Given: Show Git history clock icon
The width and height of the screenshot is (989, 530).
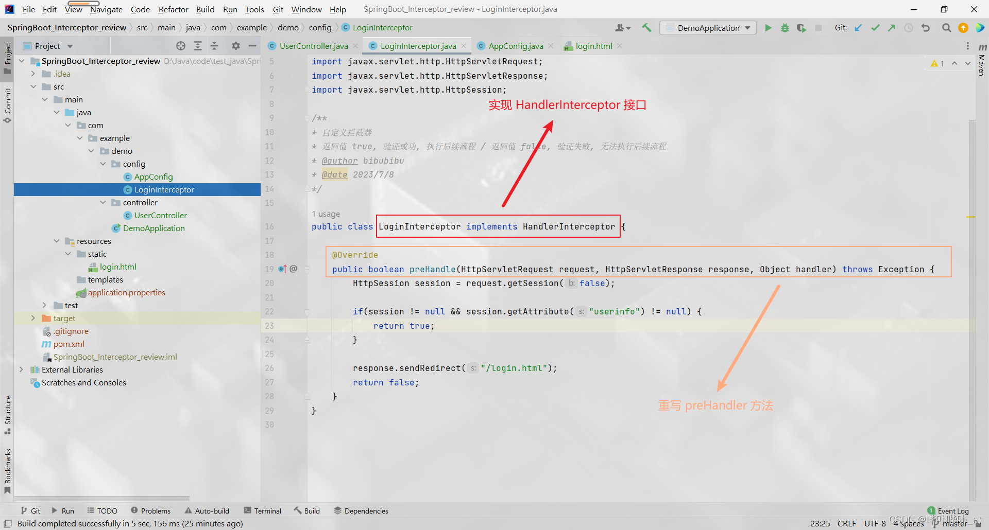Looking at the screenshot, I should 909,28.
